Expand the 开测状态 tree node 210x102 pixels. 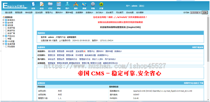[3, 36]
